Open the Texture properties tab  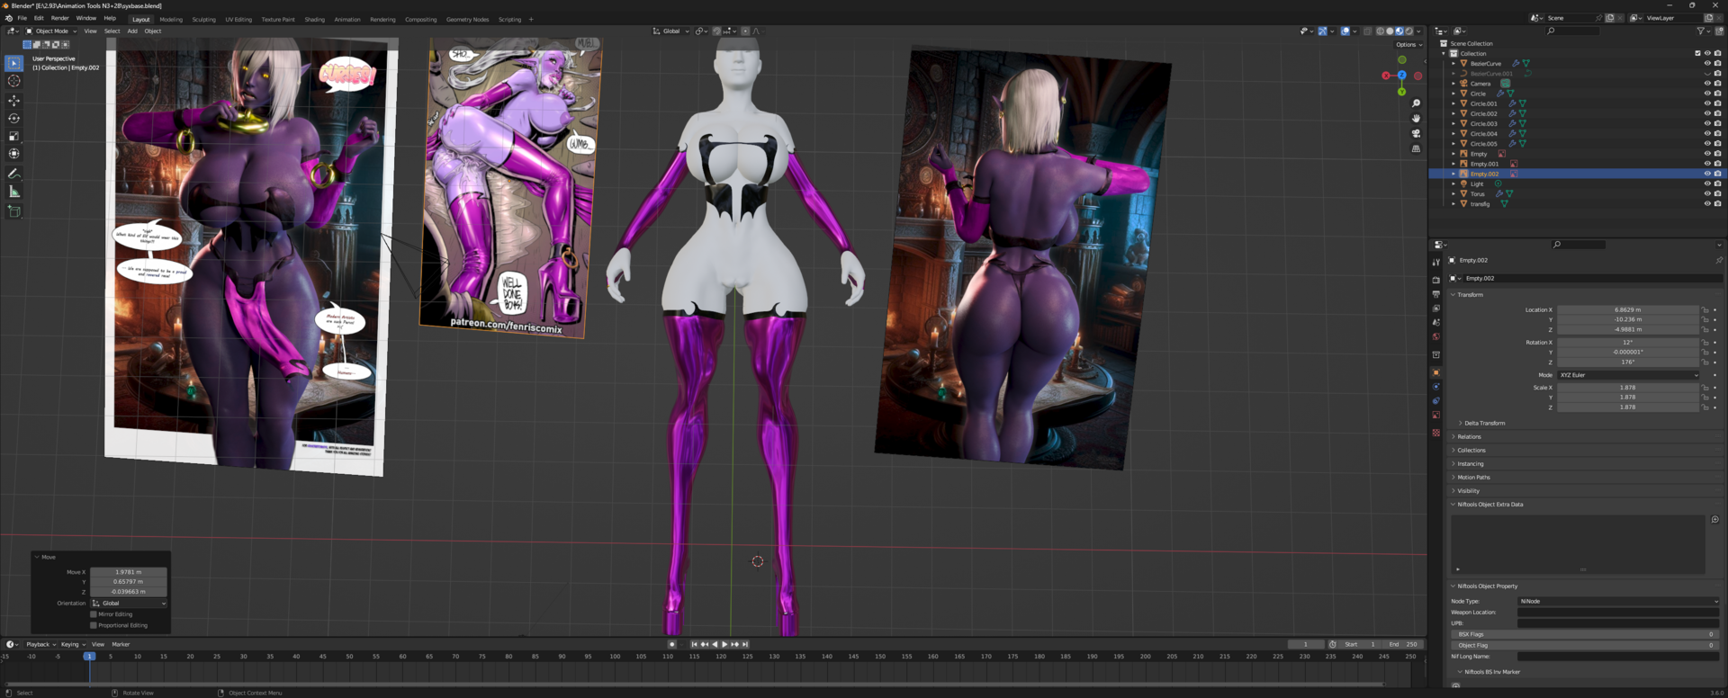[1435, 433]
